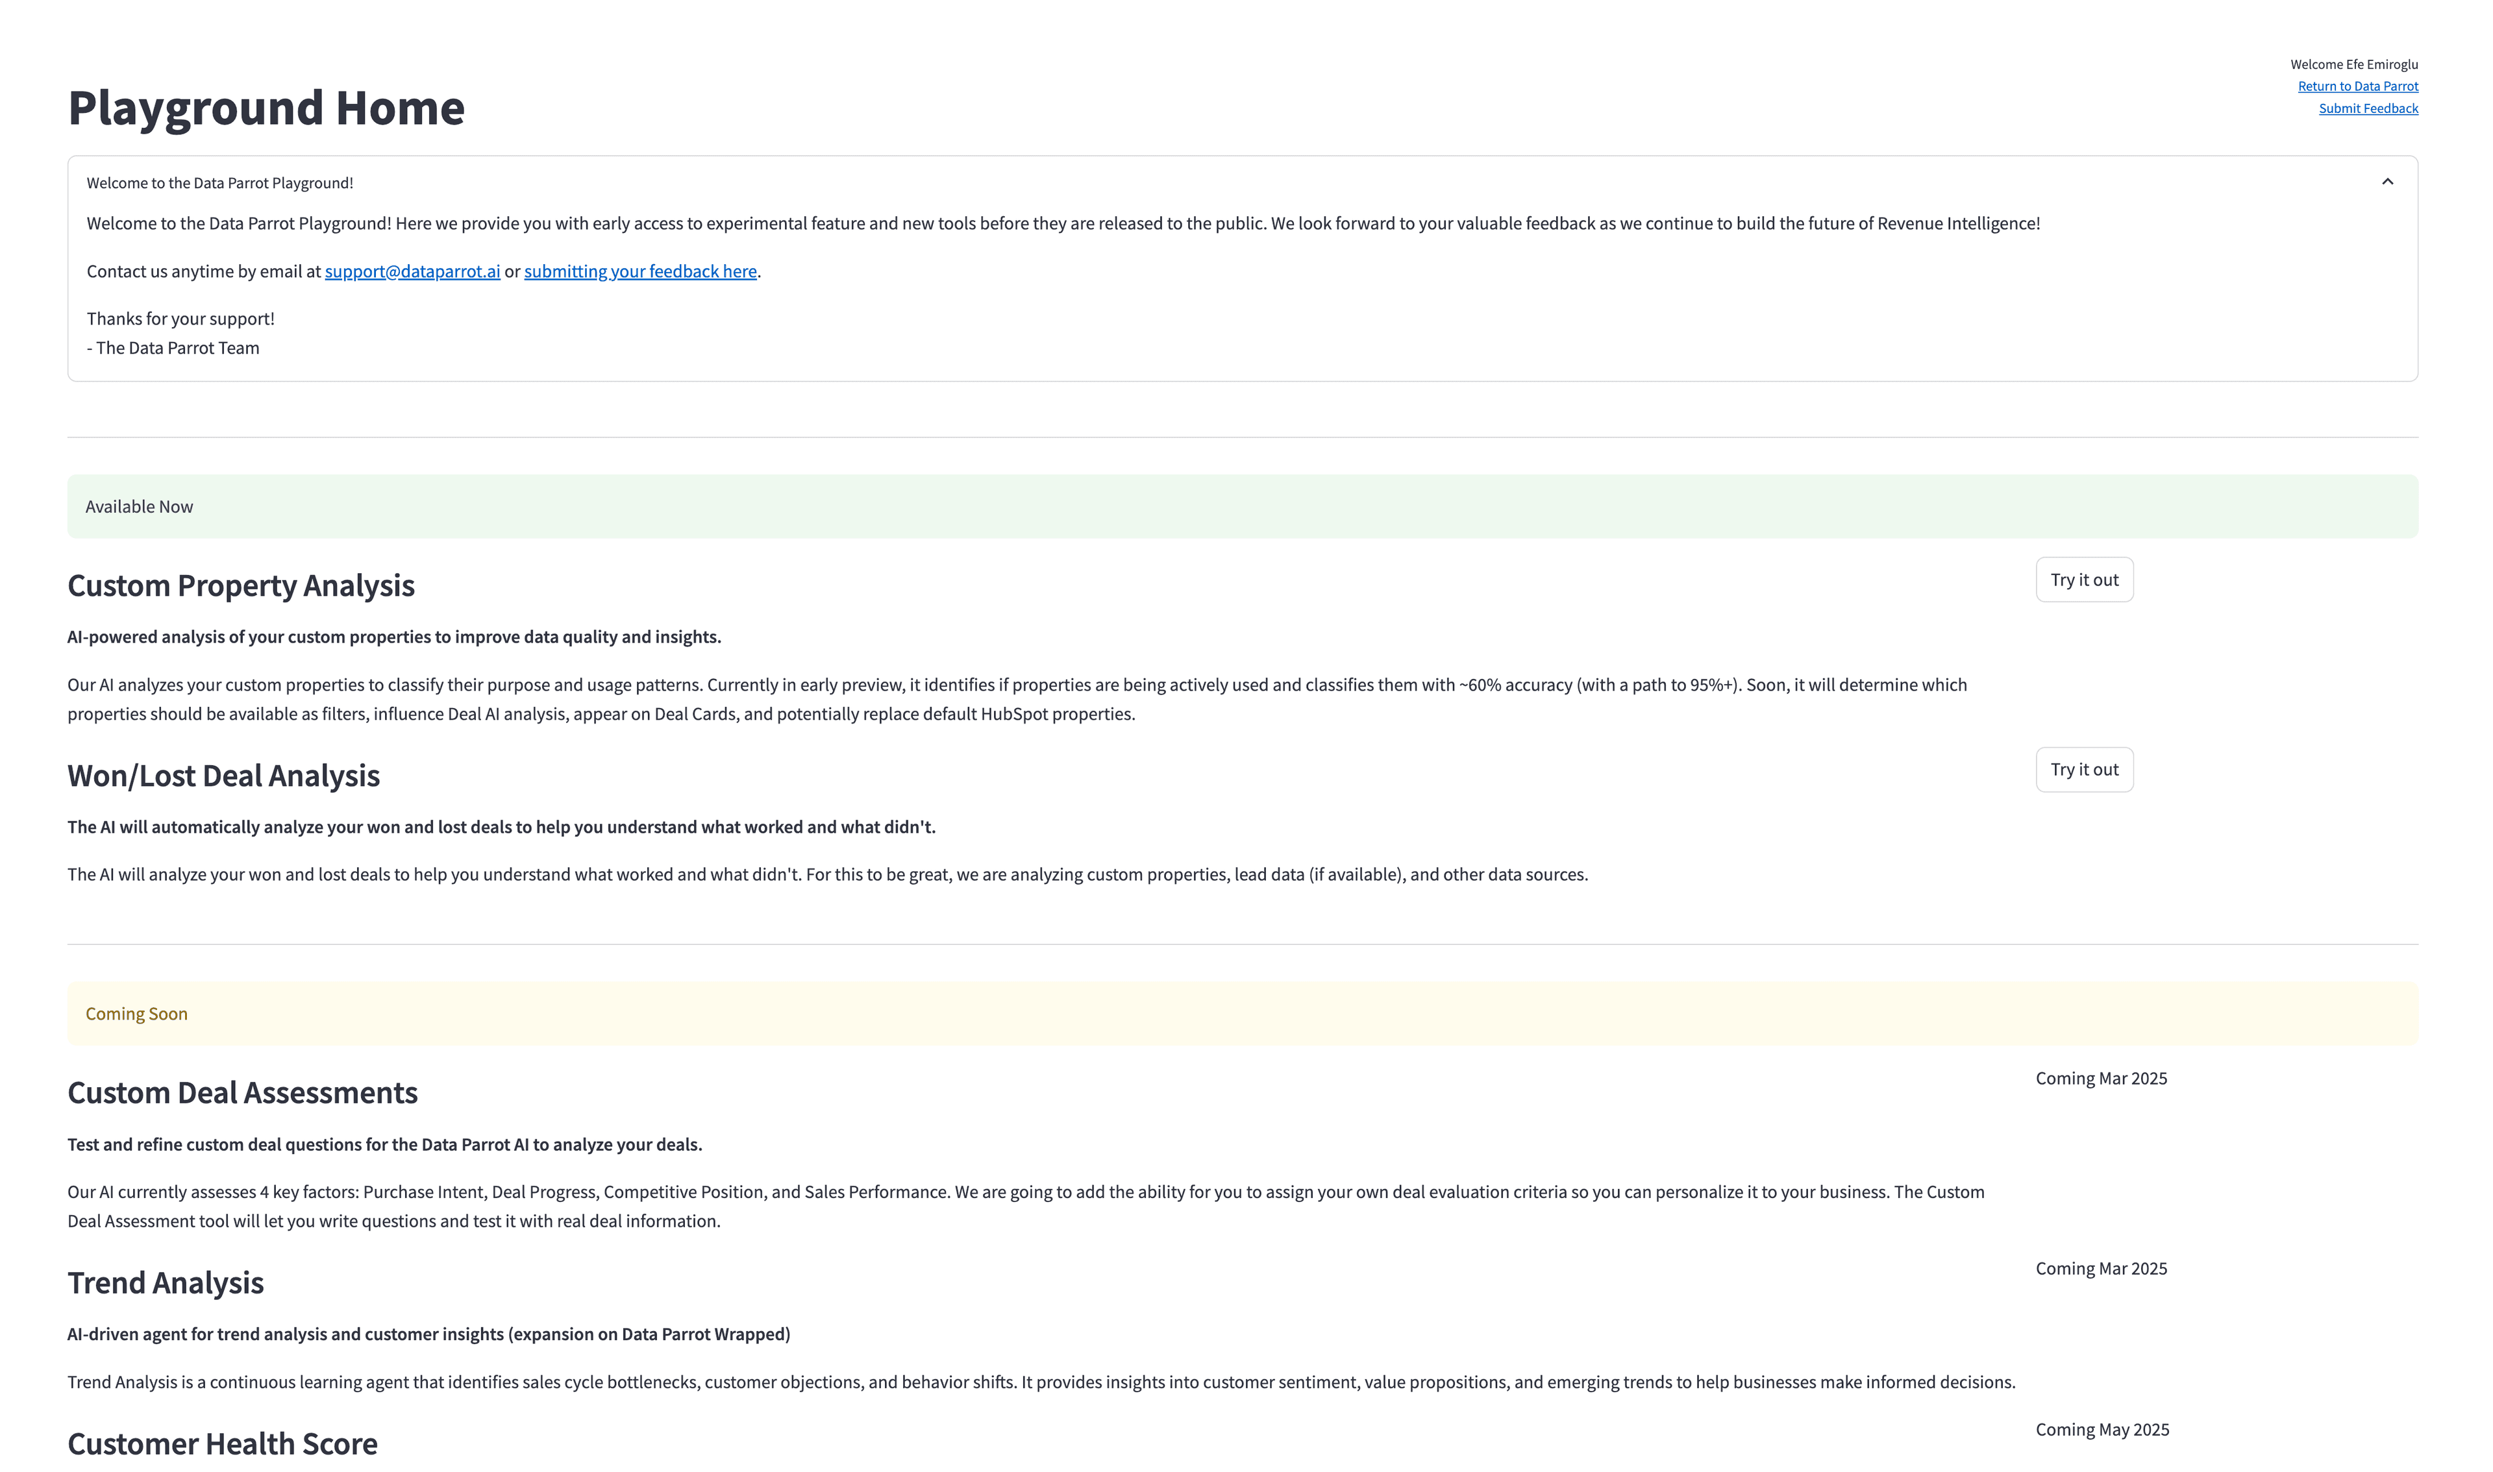Screen dimensions: 2493x1472
Task: Click the Trend Analysis heading
Action: [166, 1282]
